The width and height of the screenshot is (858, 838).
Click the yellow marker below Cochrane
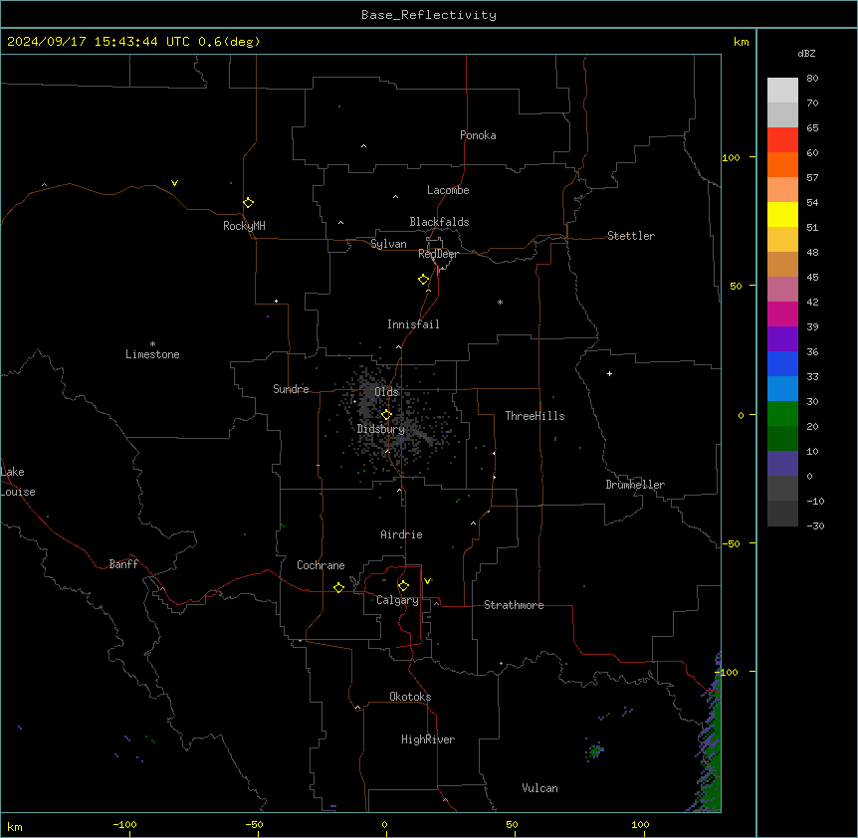click(338, 587)
